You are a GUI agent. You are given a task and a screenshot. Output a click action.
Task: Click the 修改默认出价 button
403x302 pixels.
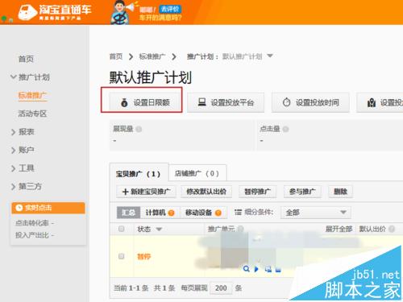tap(206, 192)
